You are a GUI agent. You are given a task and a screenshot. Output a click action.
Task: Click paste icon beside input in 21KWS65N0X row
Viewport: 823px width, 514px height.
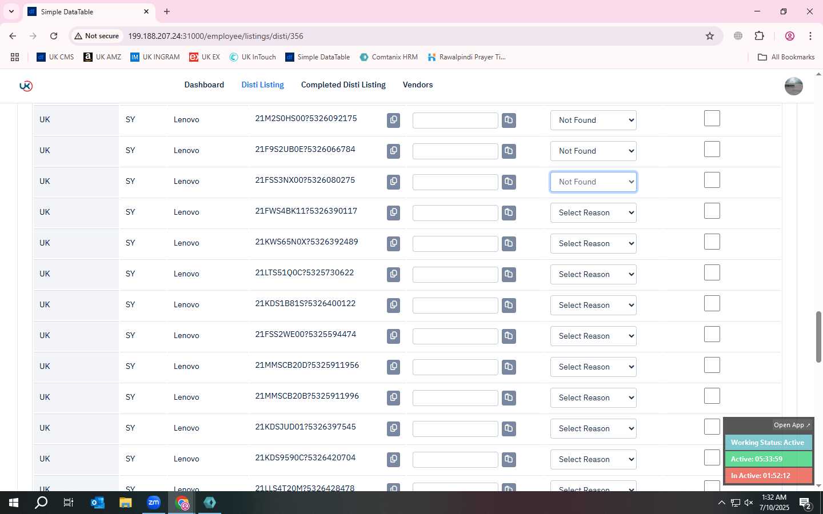509,243
